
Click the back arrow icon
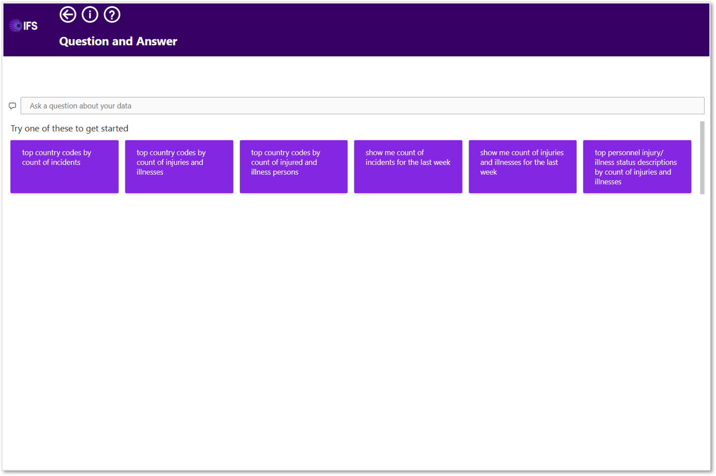click(x=68, y=15)
